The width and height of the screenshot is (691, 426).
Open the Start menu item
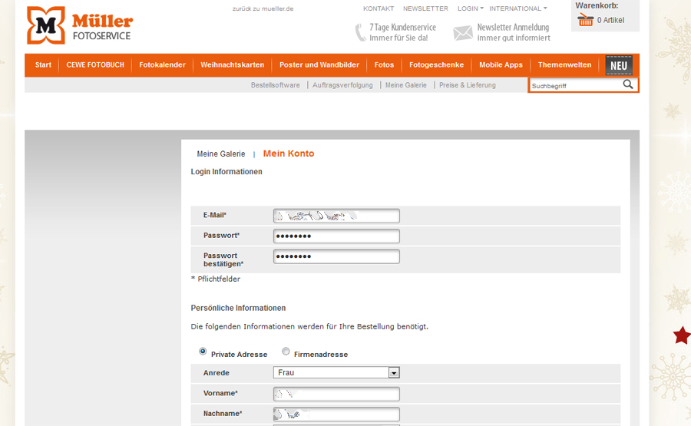(x=43, y=64)
